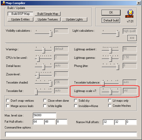
Task: Click the Tesselate flat 'auto' value box
Action: click(x=61, y=91)
